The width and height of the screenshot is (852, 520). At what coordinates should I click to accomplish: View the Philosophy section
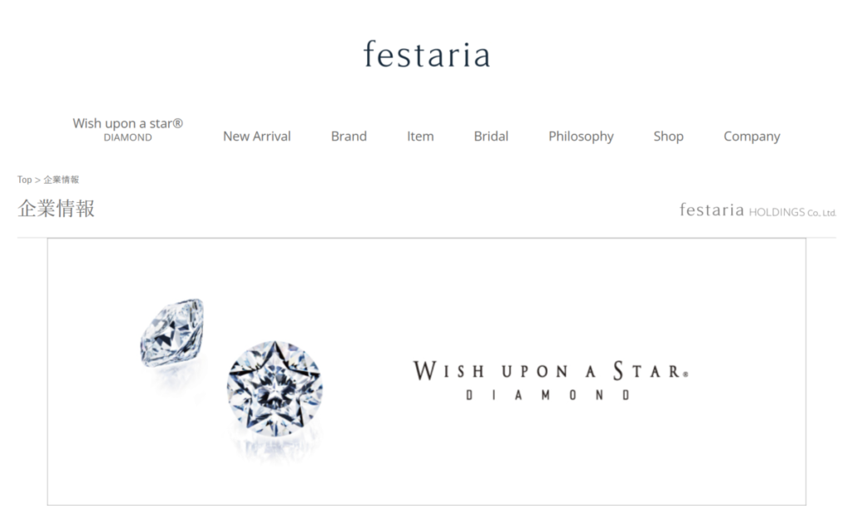[x=581, y=136]
